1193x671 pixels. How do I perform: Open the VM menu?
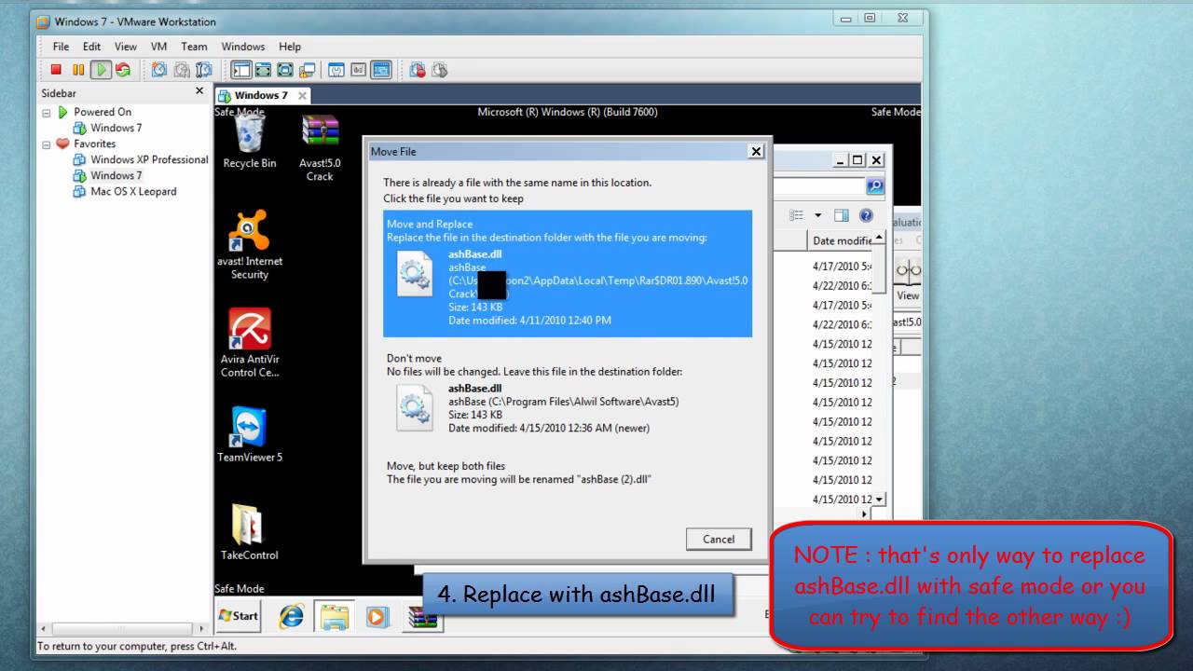(159, 47)
